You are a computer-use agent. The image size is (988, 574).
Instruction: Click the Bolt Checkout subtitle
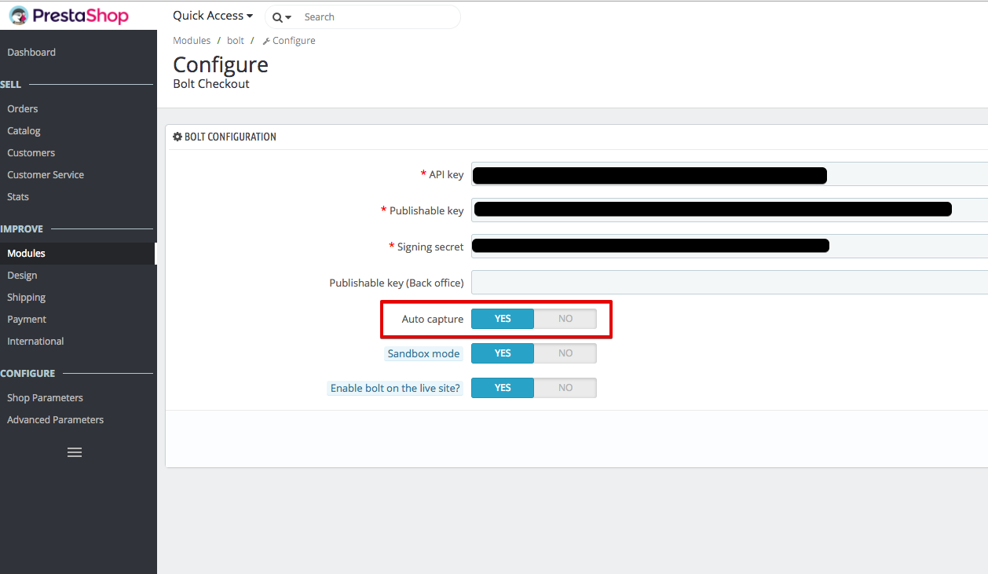[x=211, y=84]
